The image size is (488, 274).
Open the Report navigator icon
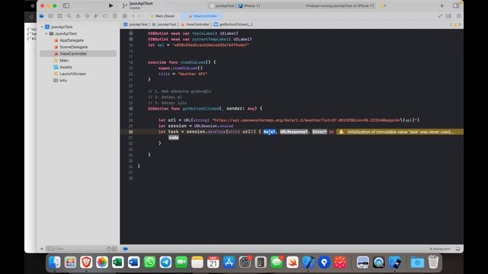pos(114,16)
